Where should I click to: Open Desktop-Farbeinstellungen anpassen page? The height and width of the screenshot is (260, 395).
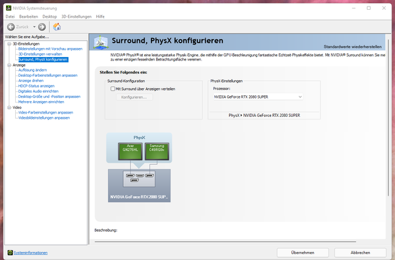click(47, 75)
